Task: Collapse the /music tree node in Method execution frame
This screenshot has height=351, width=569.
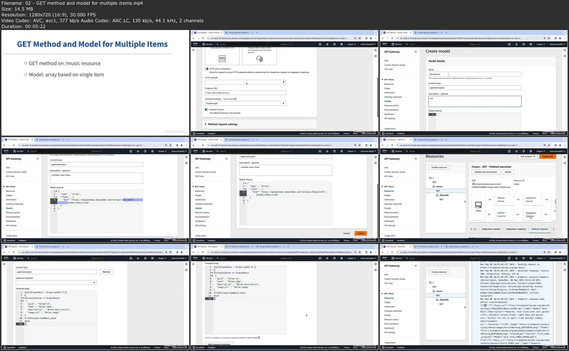Action: click(x=434, y=187)
